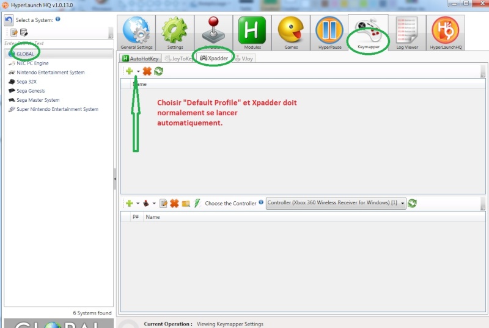Click info icon beside Select a System
Image resolution: width=489 pixels, height=328 pixels.
tap(57, 19)
